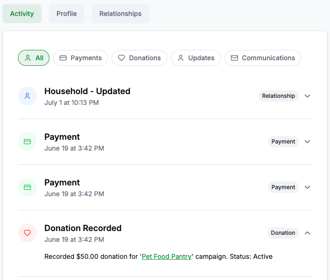Click the Household - Updated title
Image resolution: width=330 pixels, height=280 pixels.
click(x=88, y=91)
